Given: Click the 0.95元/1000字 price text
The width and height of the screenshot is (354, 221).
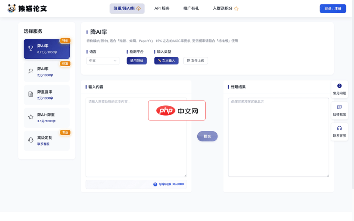Looking at the screenshot, I should coord(47,52).
